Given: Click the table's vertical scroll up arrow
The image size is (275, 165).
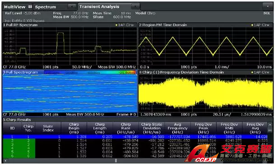Looking at the screenshot, I should [270, 124].
